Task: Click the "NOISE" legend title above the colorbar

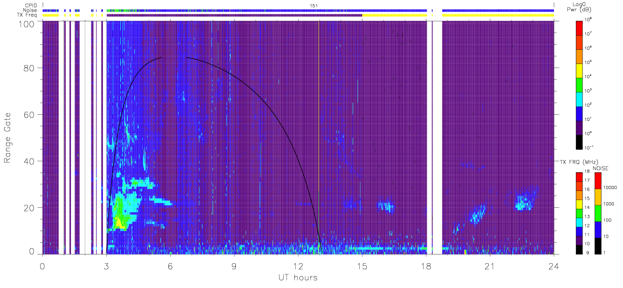Action: point(600,168)
